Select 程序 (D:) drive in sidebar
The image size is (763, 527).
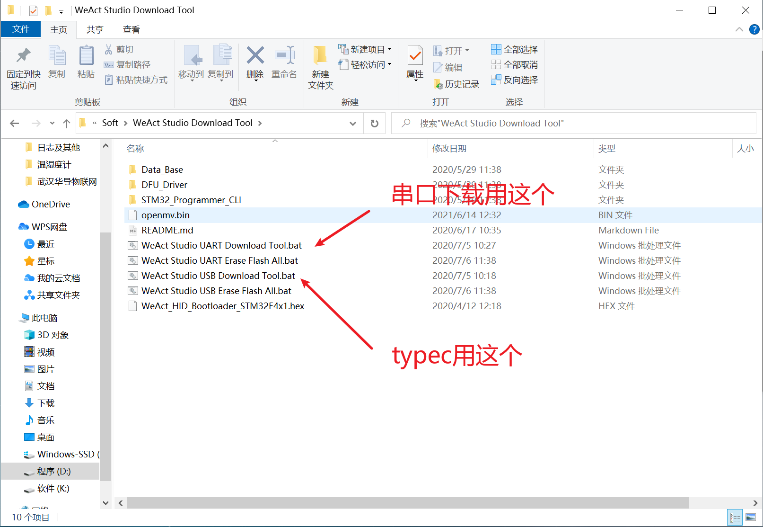(x=53, y=471)
